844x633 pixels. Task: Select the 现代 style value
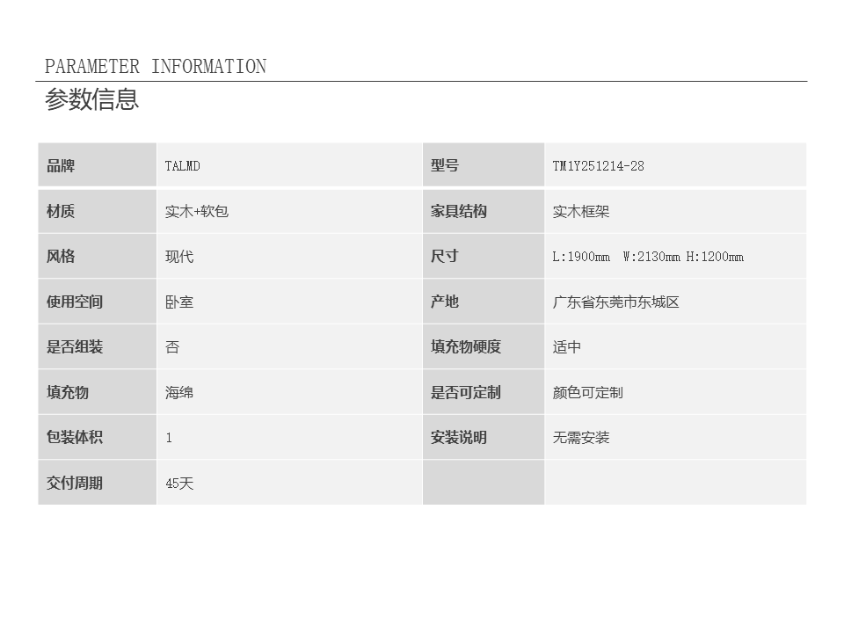tap(179, 257)
